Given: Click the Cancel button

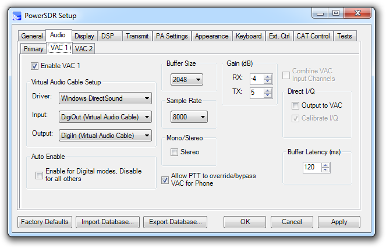Looking at the screenshot, I should 292,222.
